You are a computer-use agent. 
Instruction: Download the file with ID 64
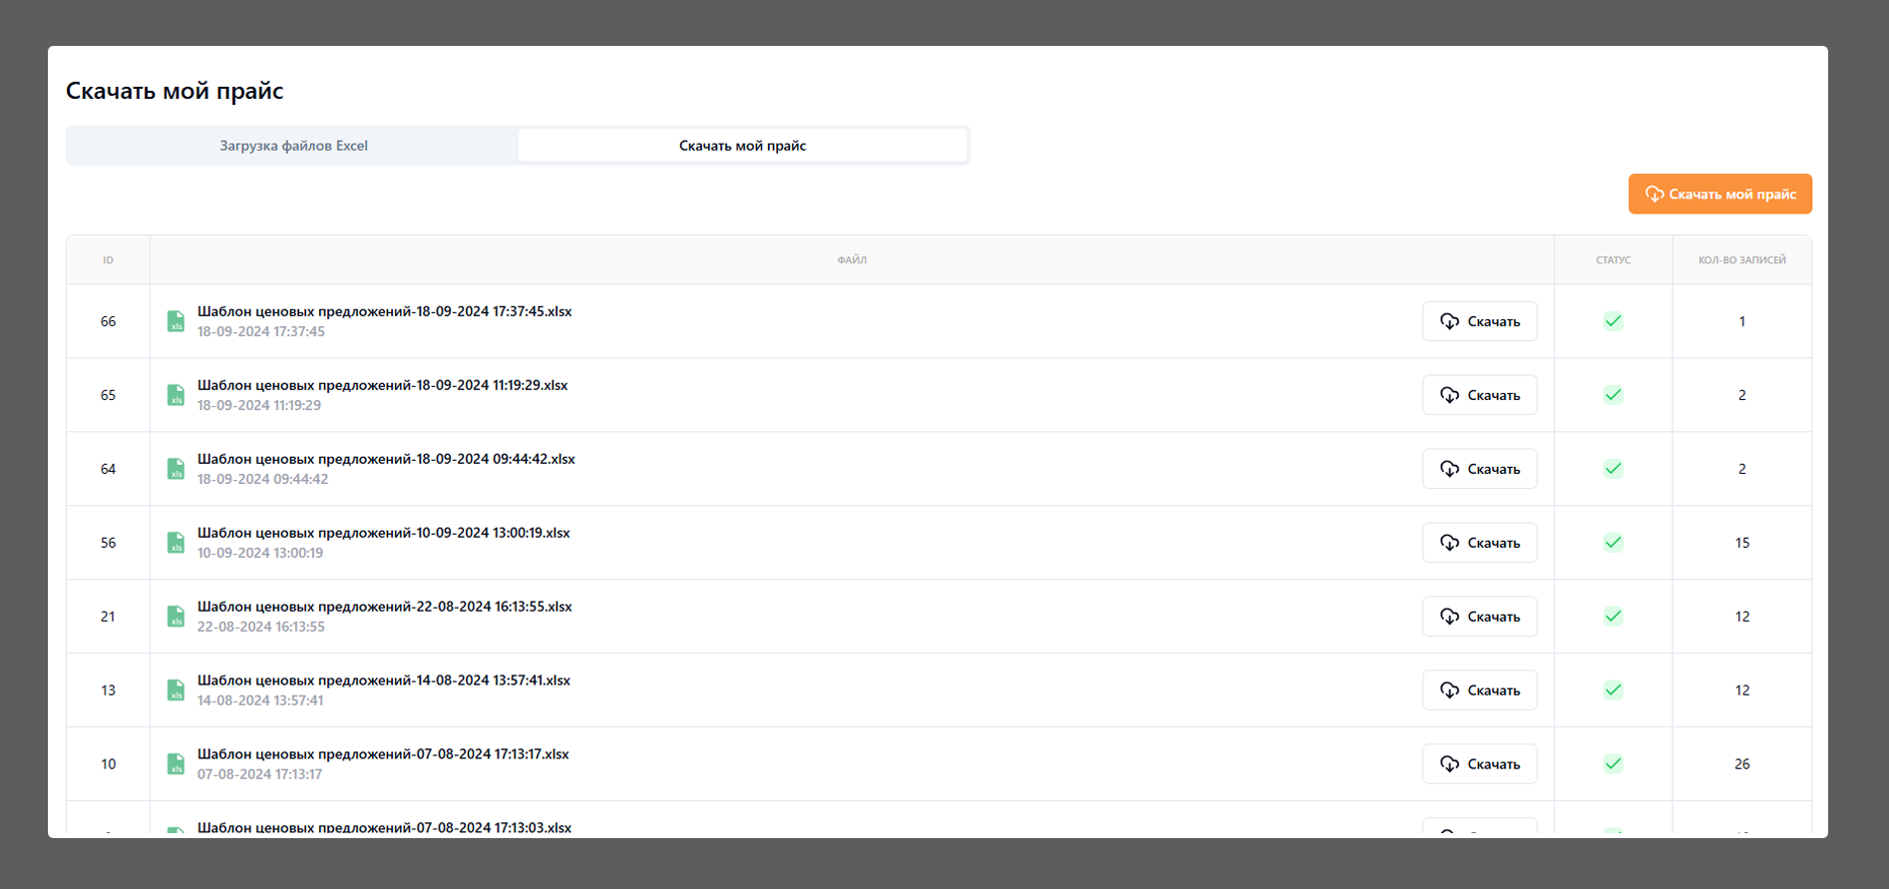1479,469
